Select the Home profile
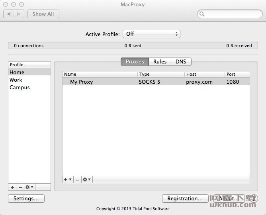Viewport: 266px width, 215px height. coord(29,72)
